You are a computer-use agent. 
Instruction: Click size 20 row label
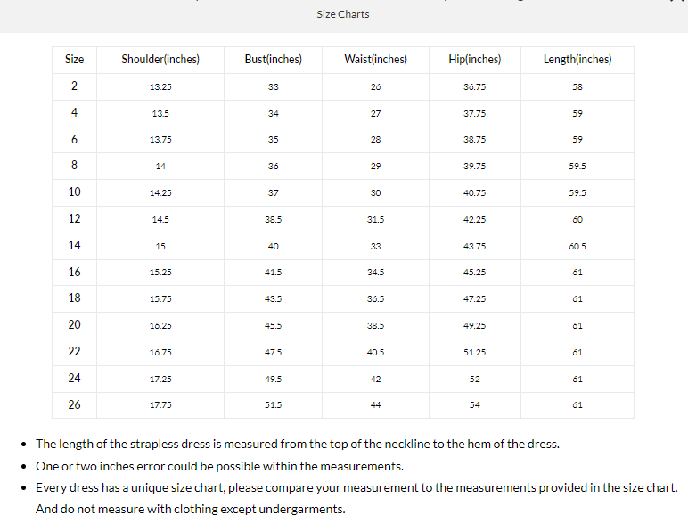tap(75, 325)
